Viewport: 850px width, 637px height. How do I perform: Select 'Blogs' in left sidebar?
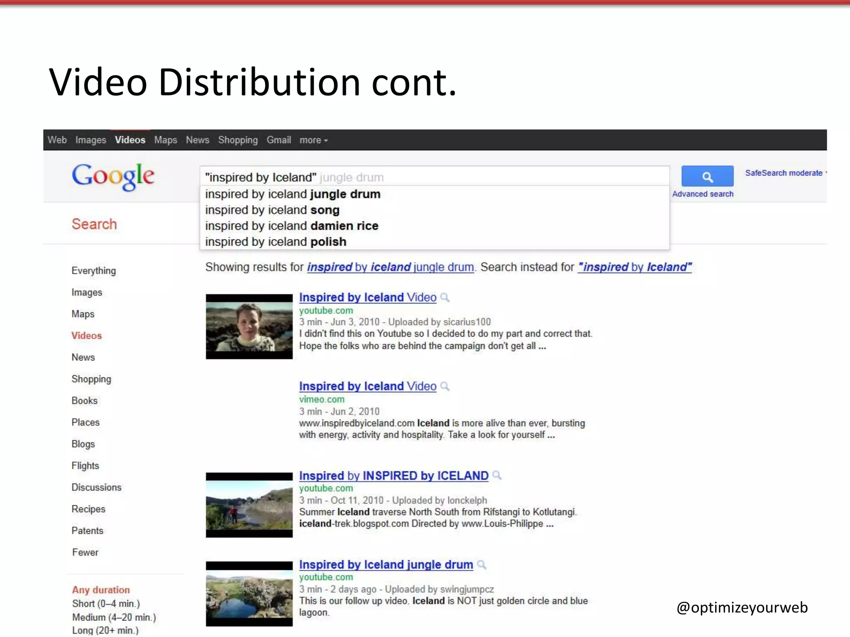(83, 444)
